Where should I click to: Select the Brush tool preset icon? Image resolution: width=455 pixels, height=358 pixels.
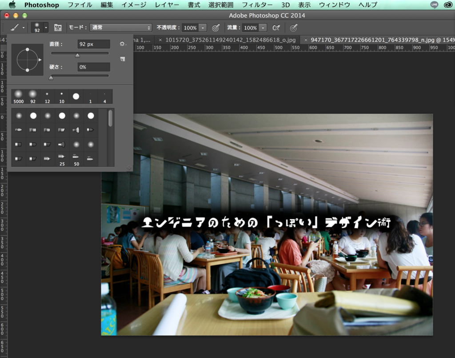point(15,28)
